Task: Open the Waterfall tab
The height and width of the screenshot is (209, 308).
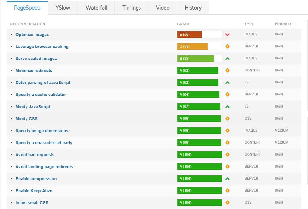Action: [96, 8]
